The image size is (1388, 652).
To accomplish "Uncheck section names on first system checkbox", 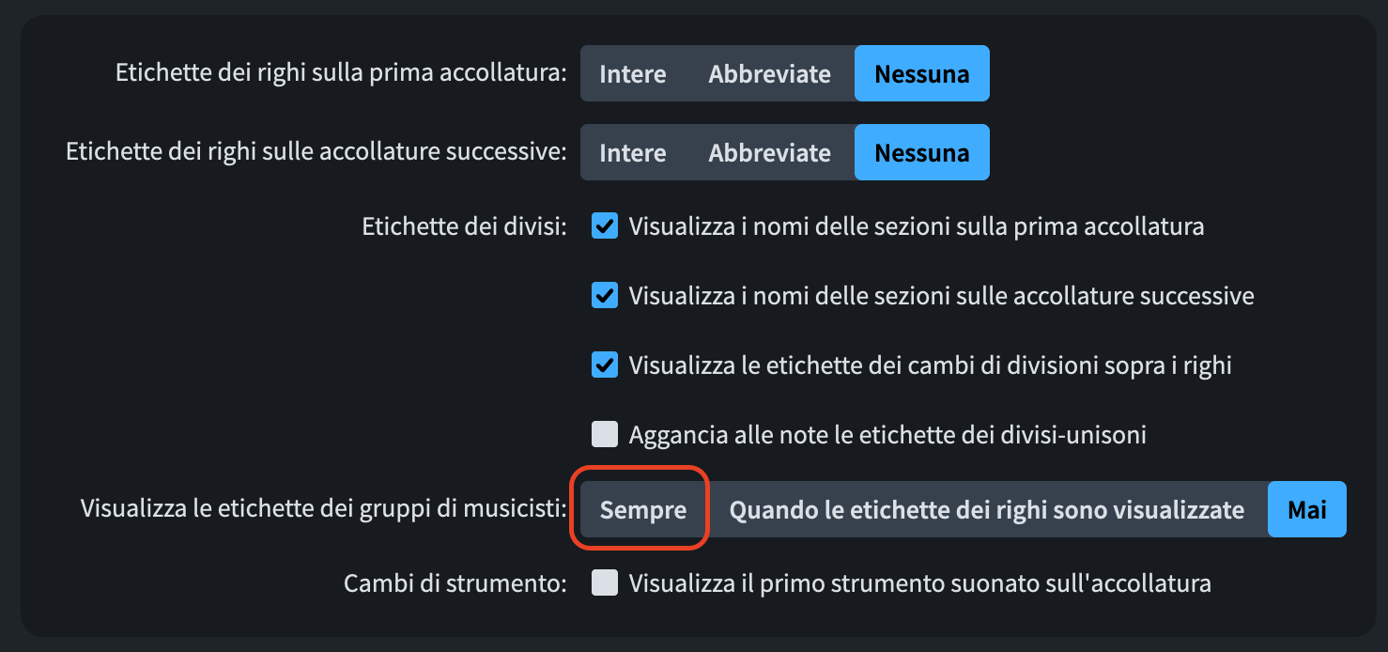I will click(x=605, y=226).
